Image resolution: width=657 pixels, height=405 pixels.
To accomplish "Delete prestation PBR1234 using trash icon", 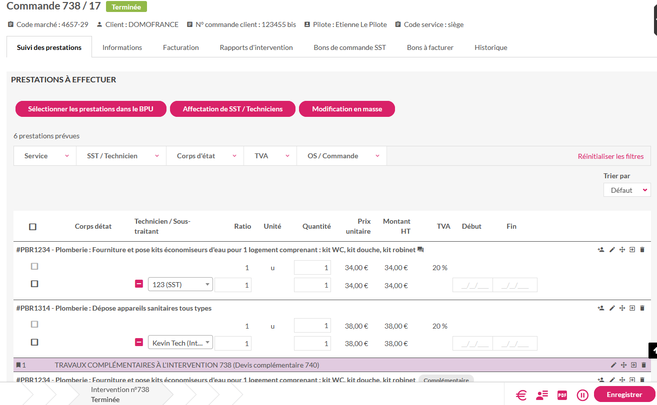I will 643,249.
